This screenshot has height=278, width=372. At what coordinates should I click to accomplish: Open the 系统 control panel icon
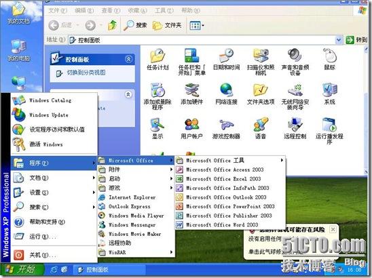point(329,94)
